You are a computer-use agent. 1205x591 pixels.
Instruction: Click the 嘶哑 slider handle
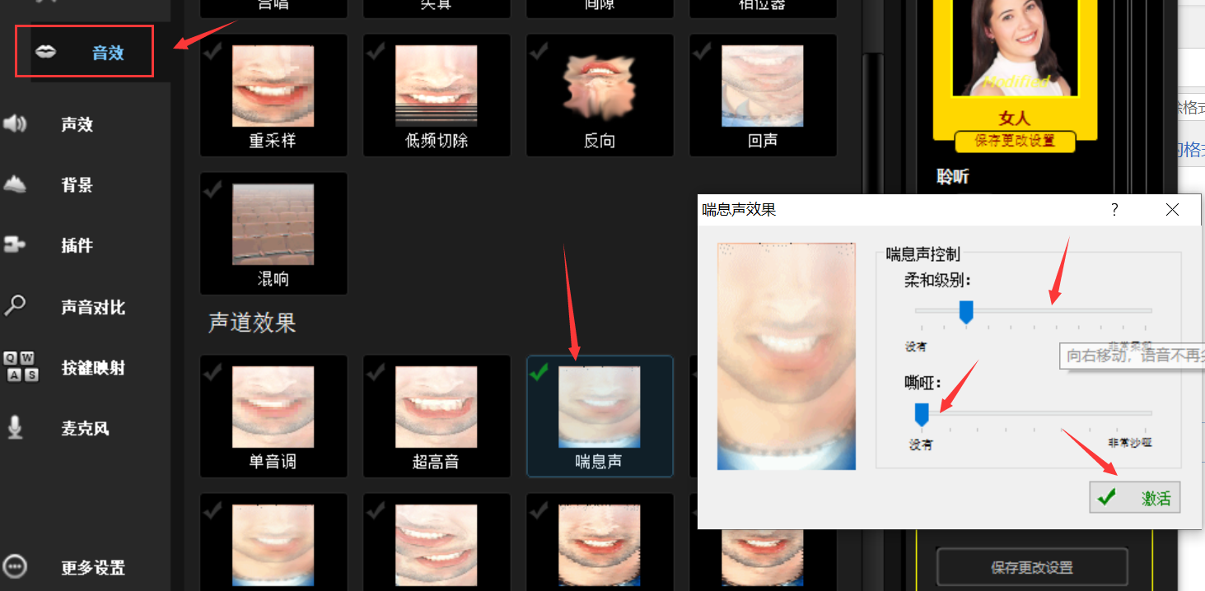coord(922,414)
